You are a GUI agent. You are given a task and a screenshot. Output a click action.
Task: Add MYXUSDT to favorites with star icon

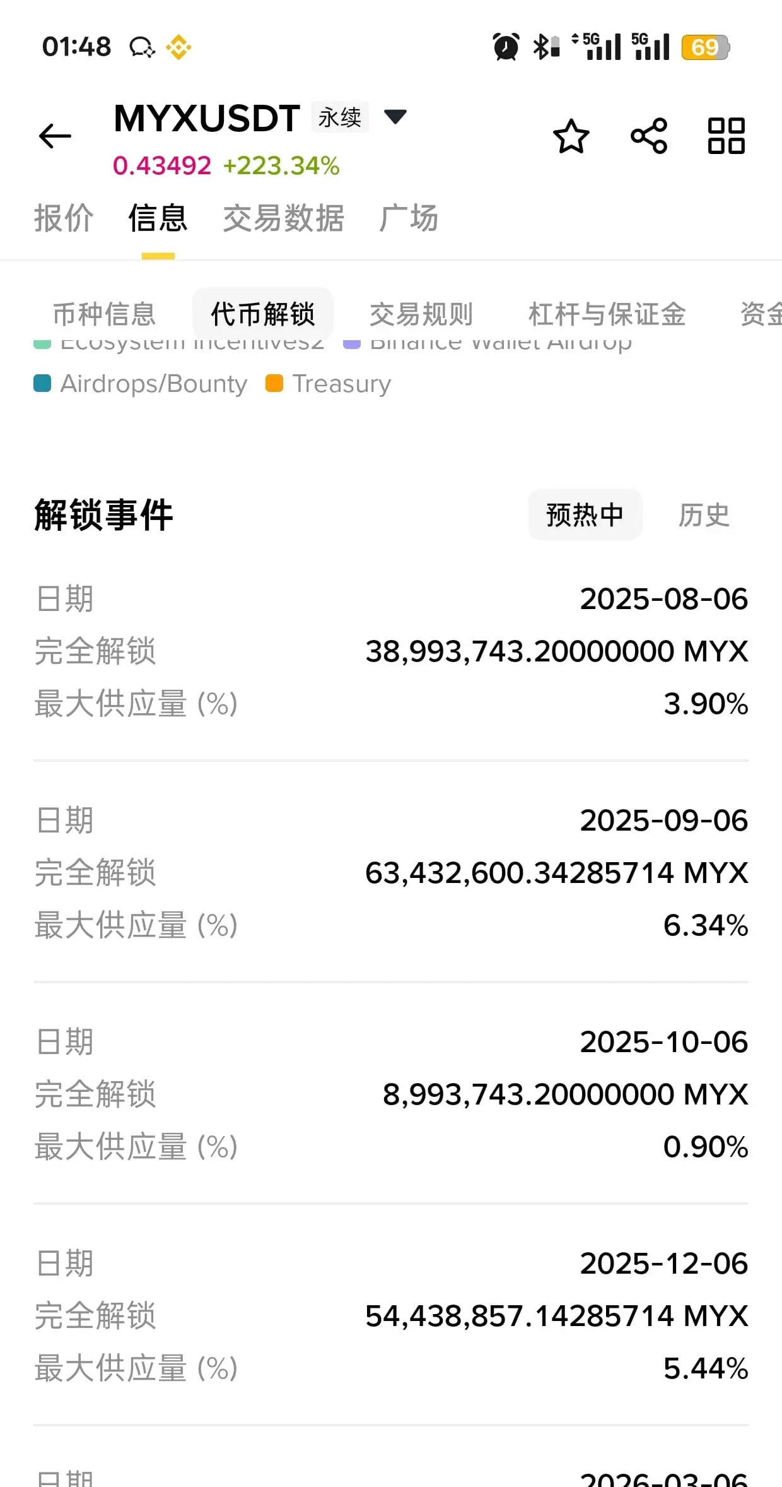(x=571, y=136)
